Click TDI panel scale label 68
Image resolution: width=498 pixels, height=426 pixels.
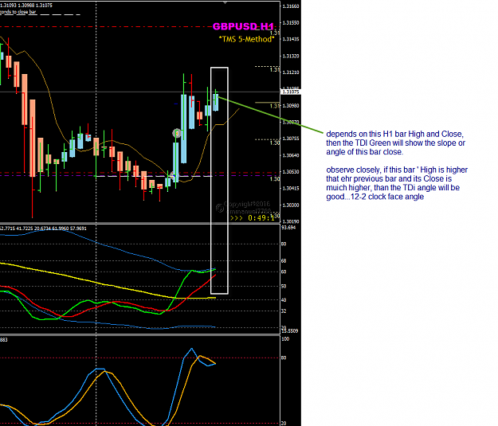pyautogui.click(x=284, y=260)
